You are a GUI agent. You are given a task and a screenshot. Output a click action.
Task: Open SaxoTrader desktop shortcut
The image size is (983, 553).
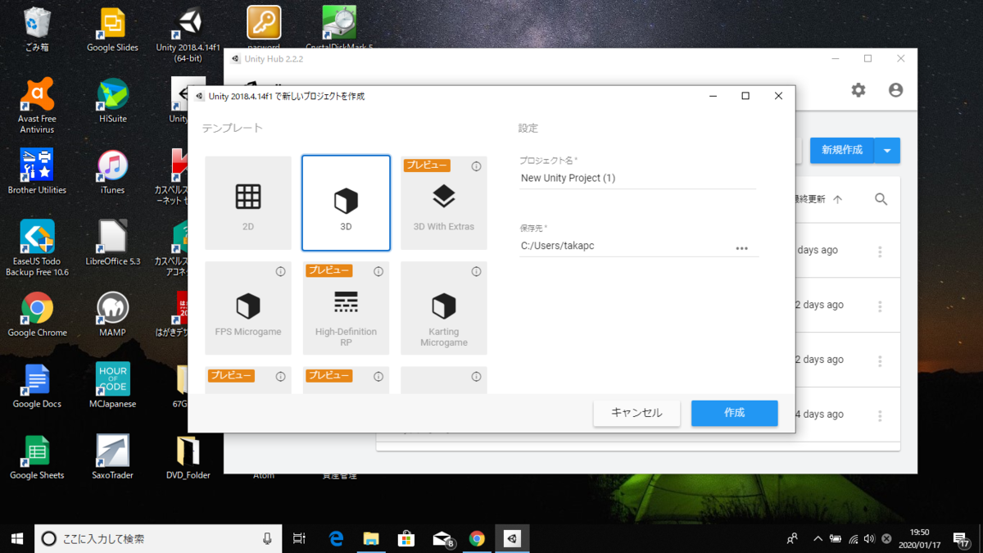coord(112,458)
